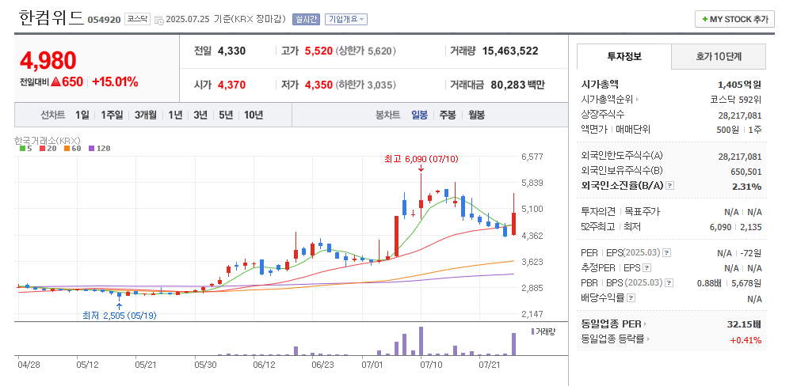Screen dimensions: 797x386
Task: Click the 52주최고 최저 row label
Action: click(611, 227)
